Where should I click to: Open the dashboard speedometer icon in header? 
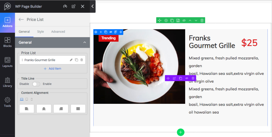click(x=65, y=6)
